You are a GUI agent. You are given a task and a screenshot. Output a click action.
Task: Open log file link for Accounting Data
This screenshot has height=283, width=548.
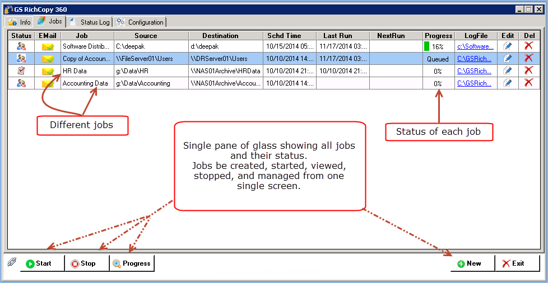pos(475,83)
